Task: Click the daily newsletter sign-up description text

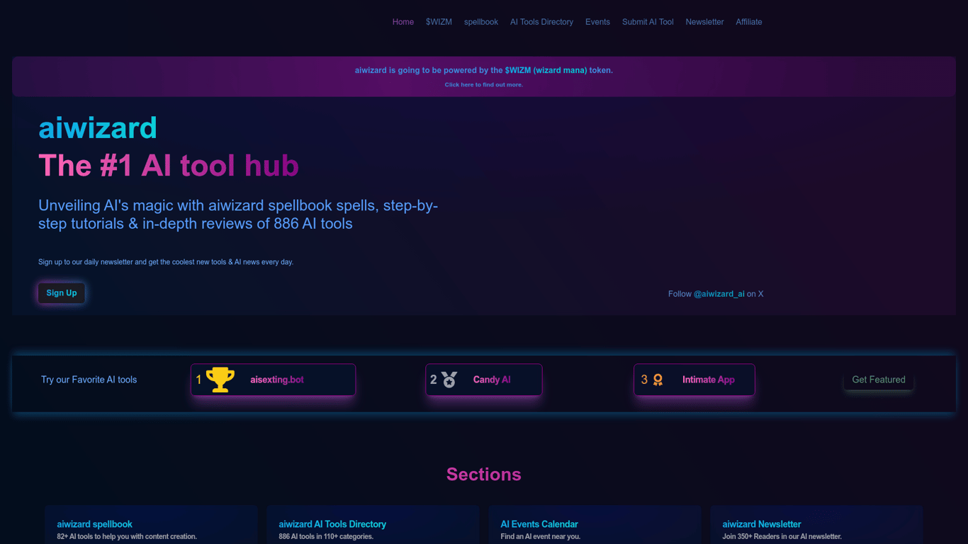Action: [166, 262]
